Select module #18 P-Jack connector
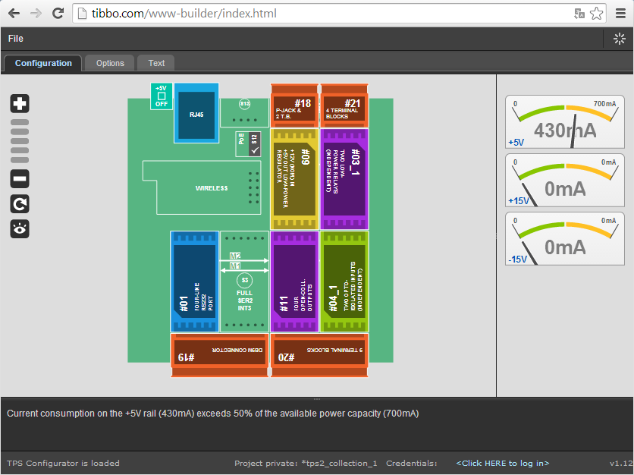 pos(293,106)
